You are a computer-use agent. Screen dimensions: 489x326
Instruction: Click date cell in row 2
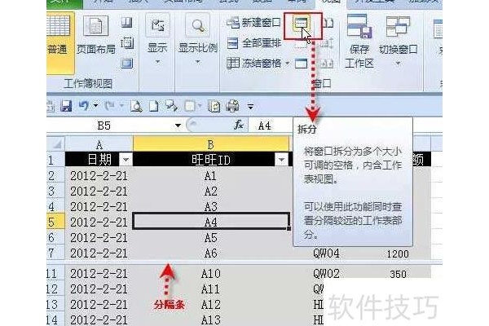[99, 176]
